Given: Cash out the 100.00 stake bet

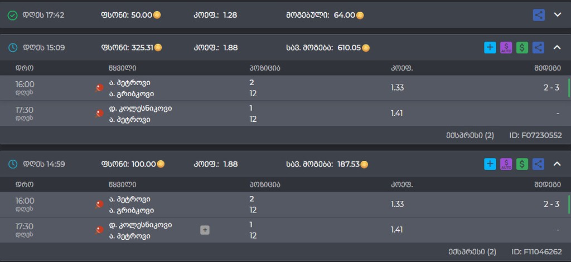Looking at the screenshot, I should (522, 164).
